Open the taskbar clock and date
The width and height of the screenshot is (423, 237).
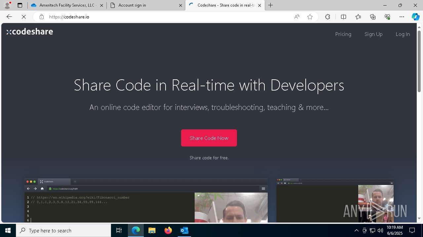(x=395, y=230)
